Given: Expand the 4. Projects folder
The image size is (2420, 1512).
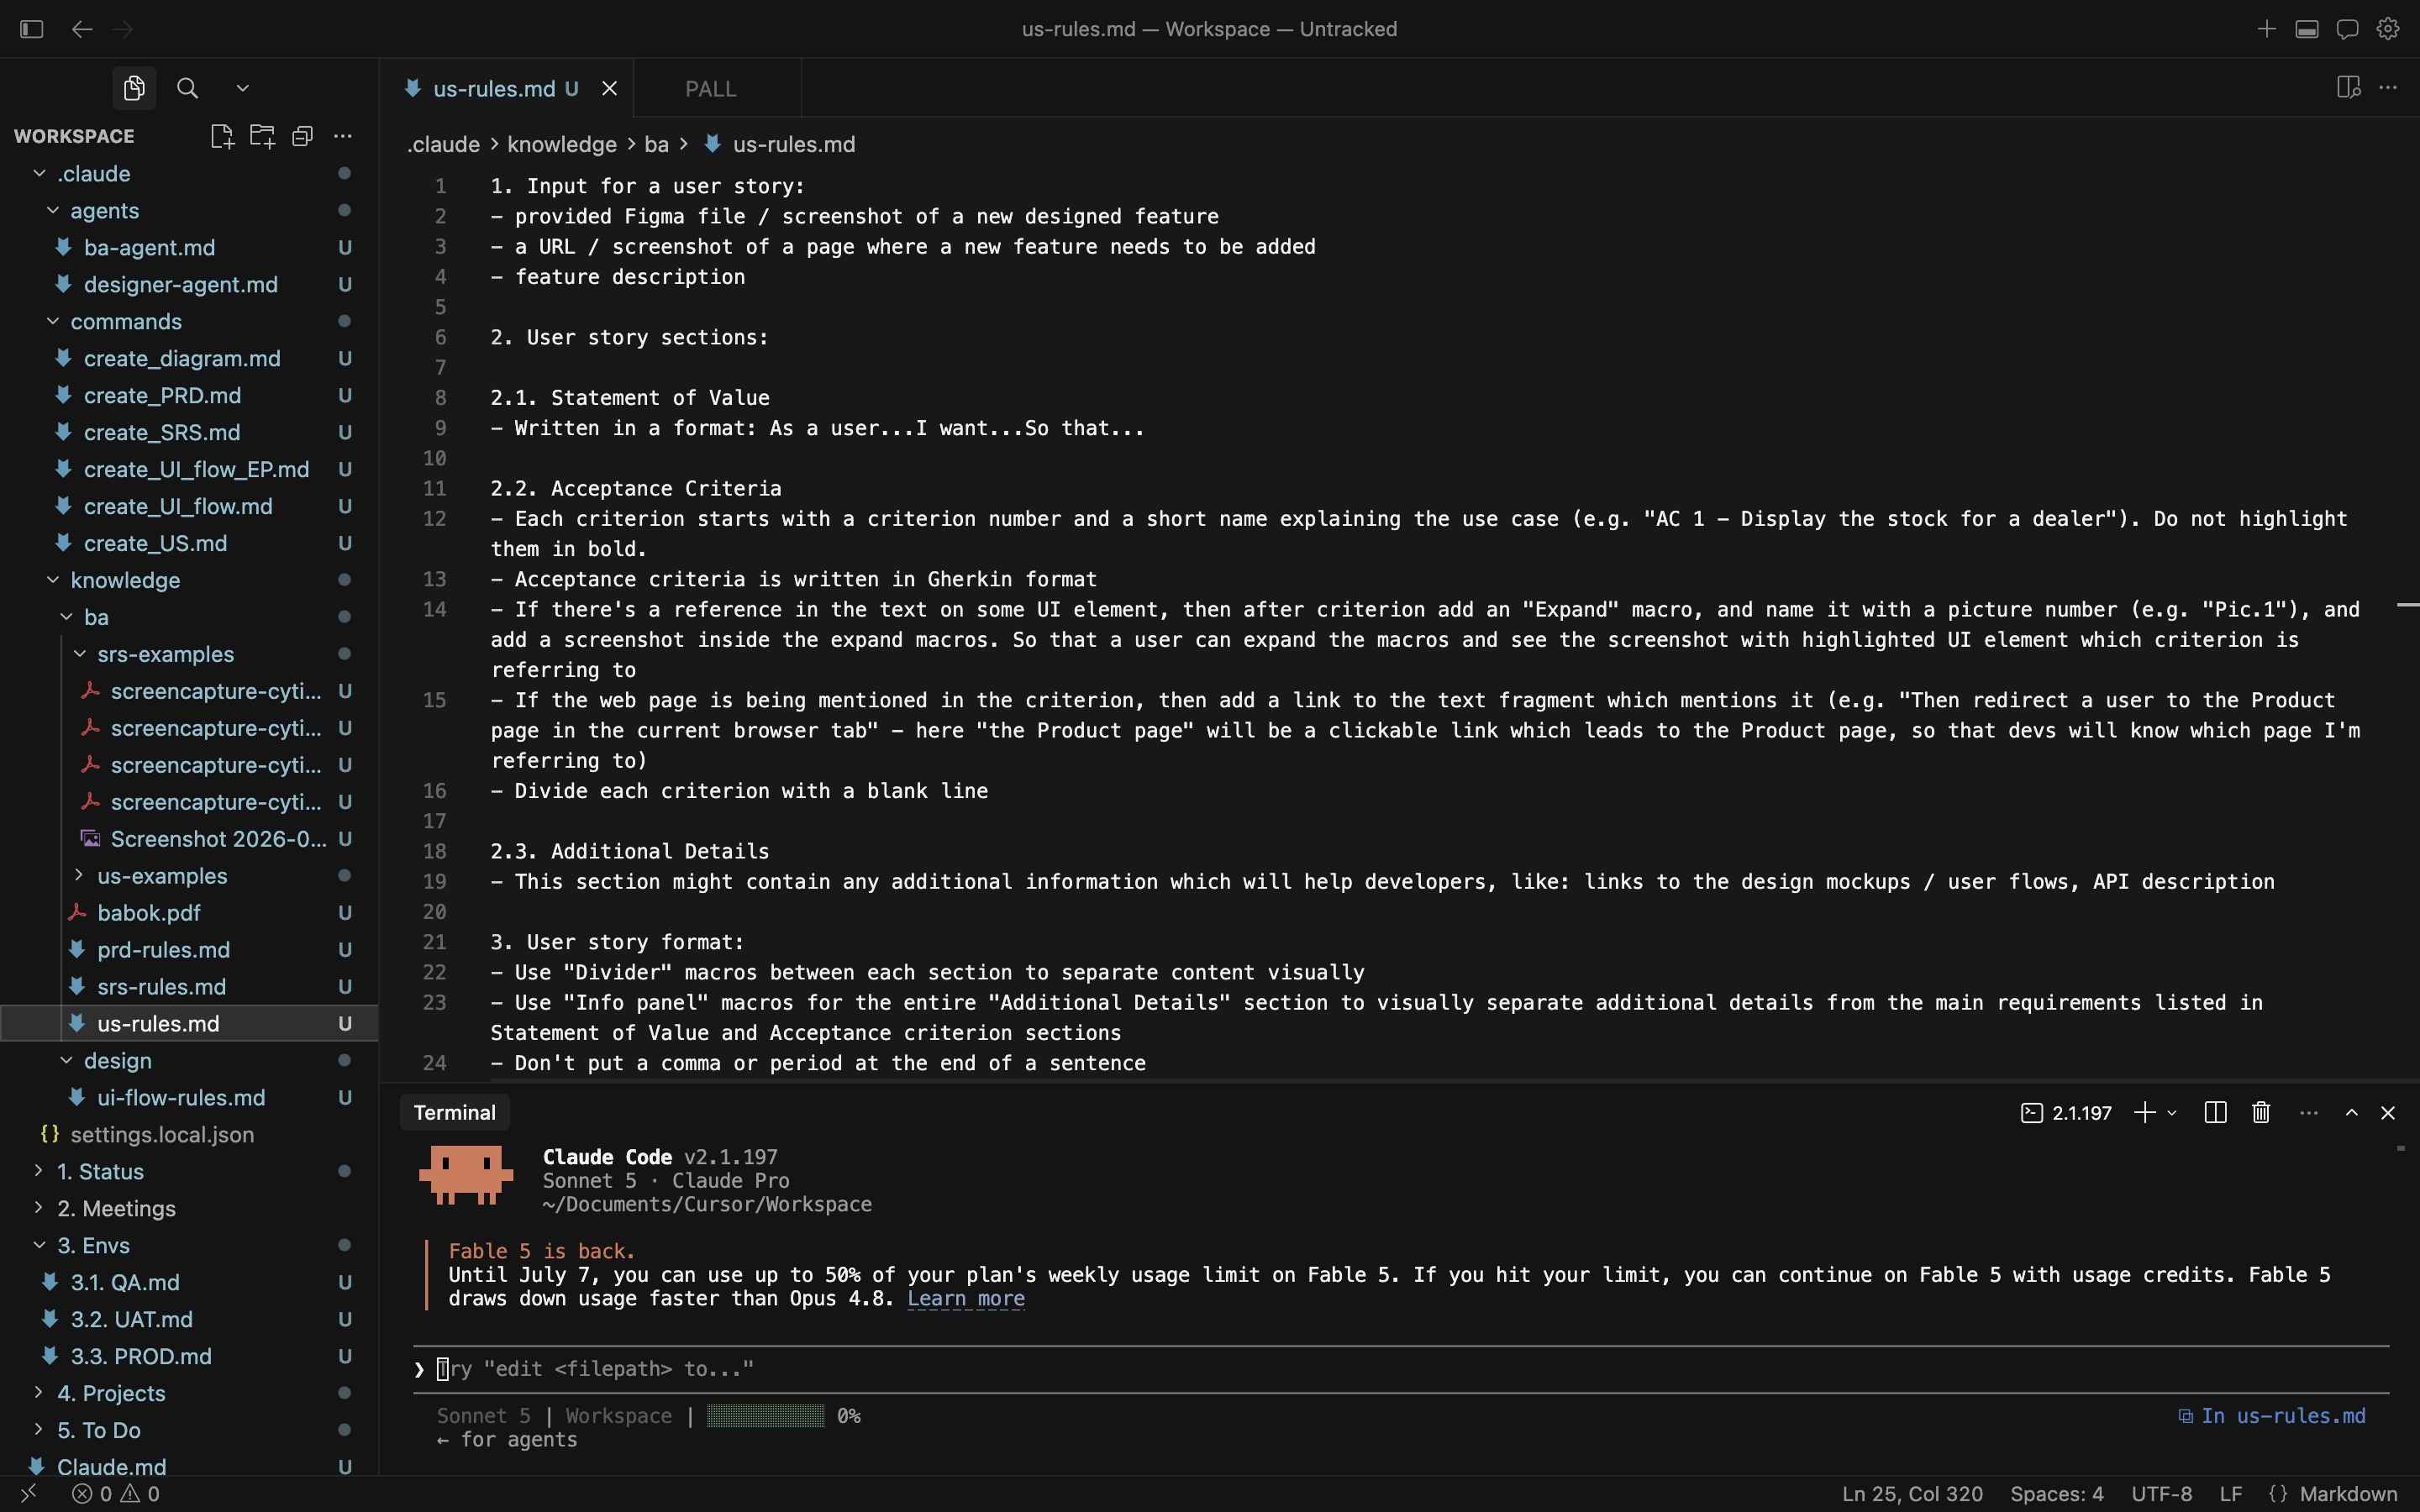Looking at the screenshot, I should coord(38,1393).
